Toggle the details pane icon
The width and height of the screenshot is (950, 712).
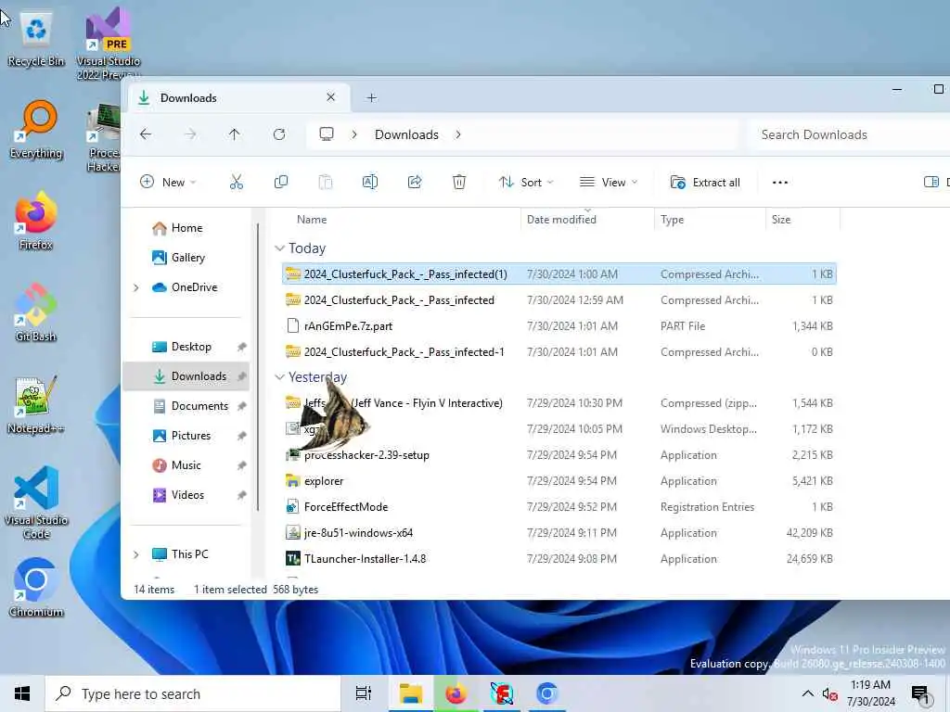coord(931,182)
